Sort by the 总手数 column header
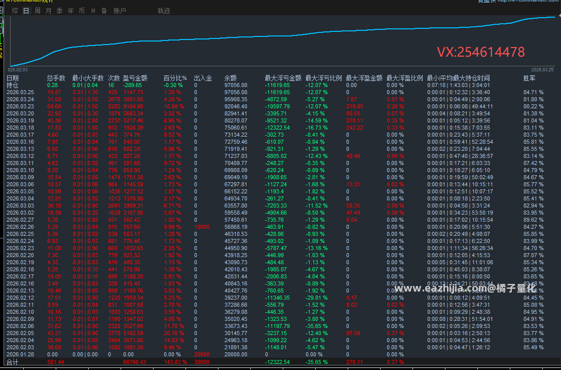 [x=56, y=78]
